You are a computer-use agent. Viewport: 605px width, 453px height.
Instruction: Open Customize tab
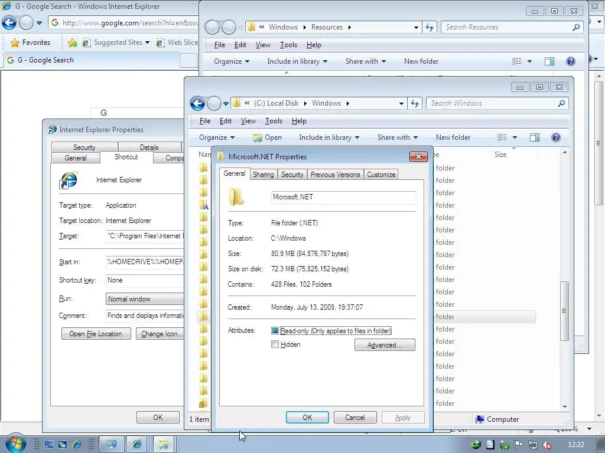tap(381, 175)
